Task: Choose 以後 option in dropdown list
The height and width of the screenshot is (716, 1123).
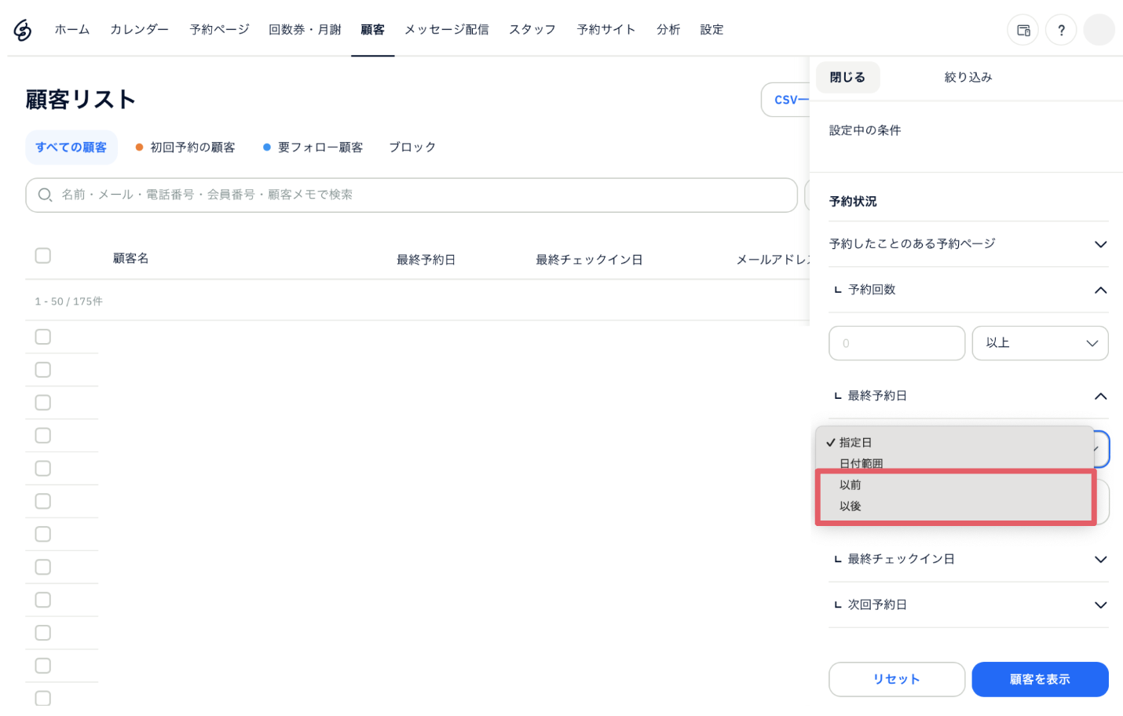Action: pos(954,506)
